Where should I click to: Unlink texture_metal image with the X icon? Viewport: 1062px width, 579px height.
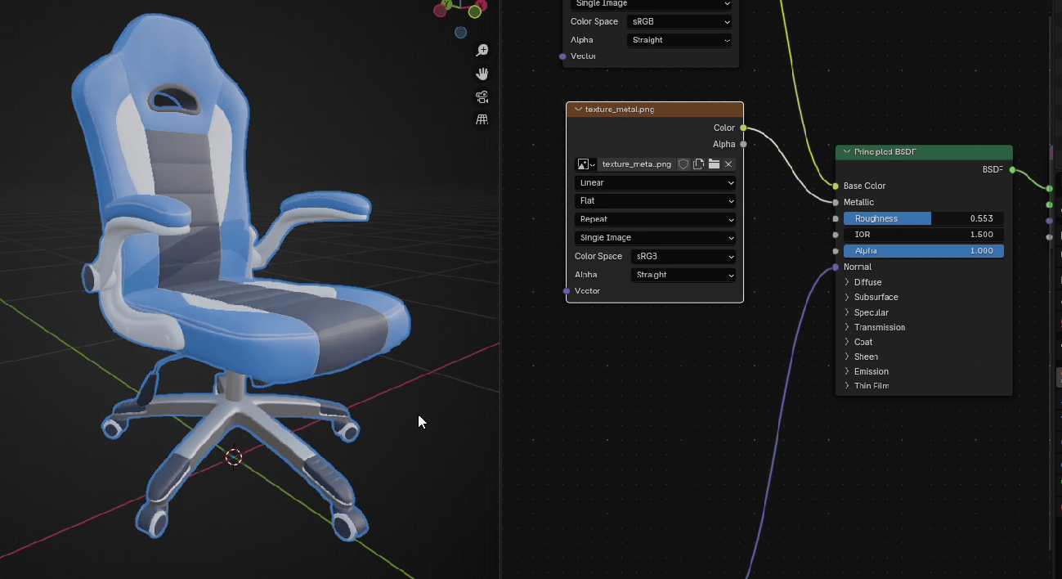coord(728,164)
